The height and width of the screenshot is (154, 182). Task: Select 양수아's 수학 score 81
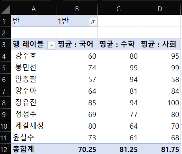(x=118, y=91)
